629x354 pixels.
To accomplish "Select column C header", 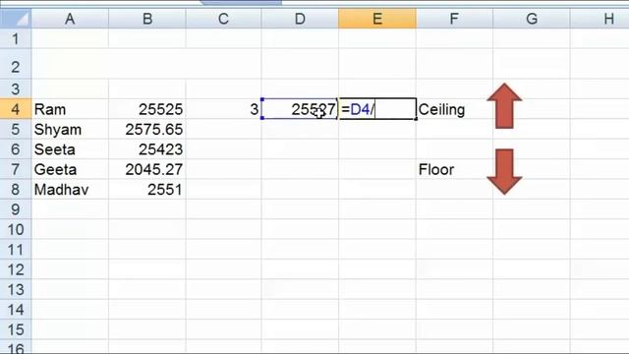I will coord(223,19).
